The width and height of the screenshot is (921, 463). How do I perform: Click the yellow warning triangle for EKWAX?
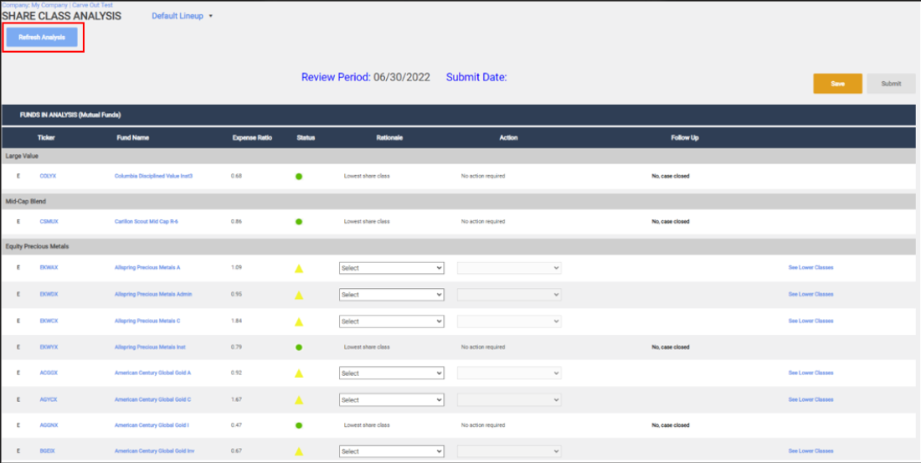(298, 269)
